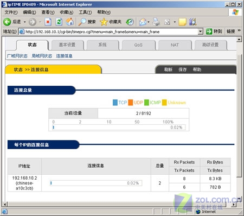This screenshot has width=244, height=216.
Task: Click the page icon at status bar left
Action: click(4, 212)
